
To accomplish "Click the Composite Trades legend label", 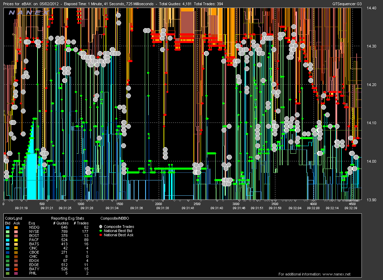I will [119, 227].
